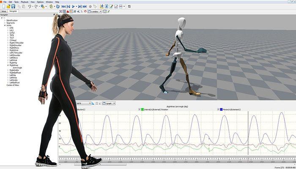Open the File menu
This screenshot has width=296, height=169.
pos(5,2)
